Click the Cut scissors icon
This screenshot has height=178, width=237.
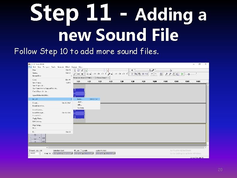[x=132, y=74]
